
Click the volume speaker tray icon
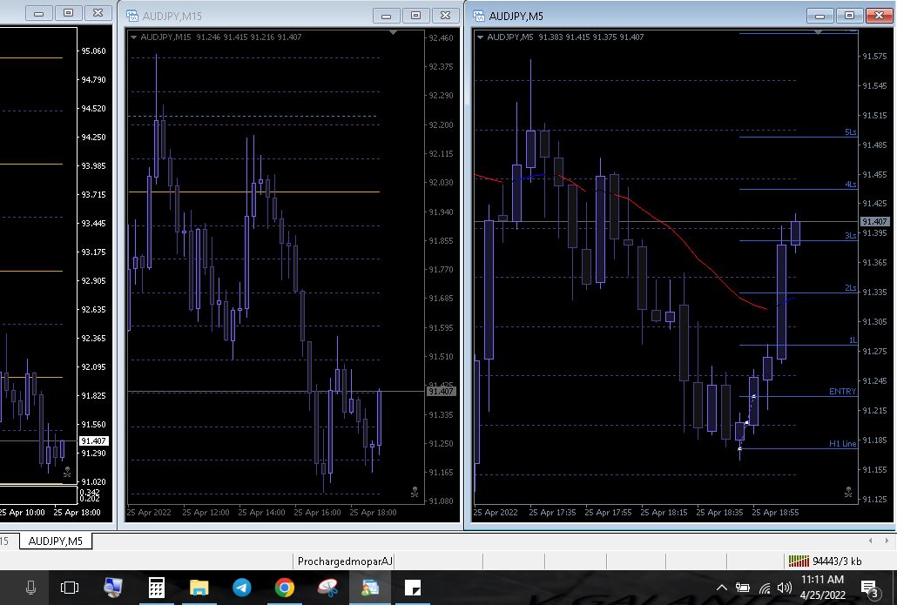click(785, 588)
